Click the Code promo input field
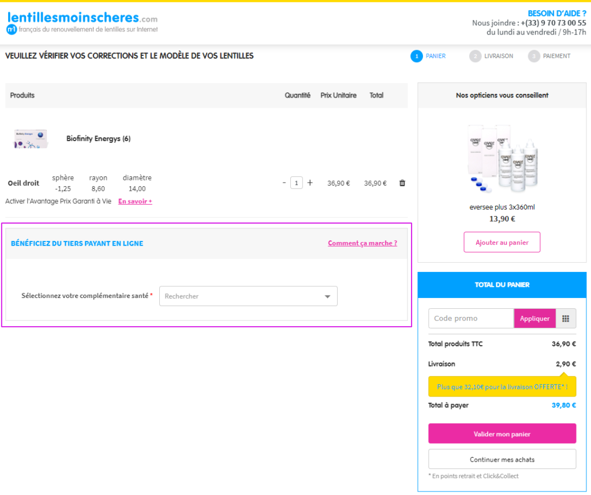This screenshot has width=591, height=495. (471, 319)
